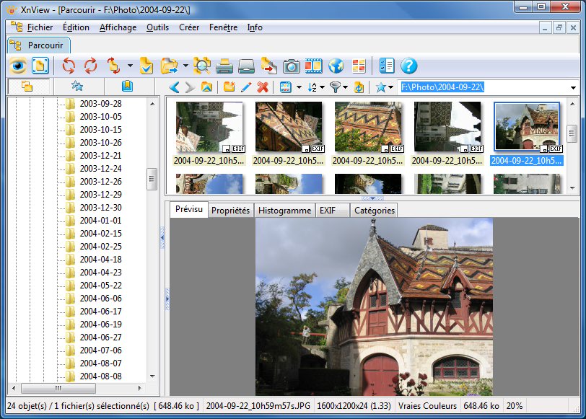
Task: Click the blue help question mark
Action: click(409, 66)
